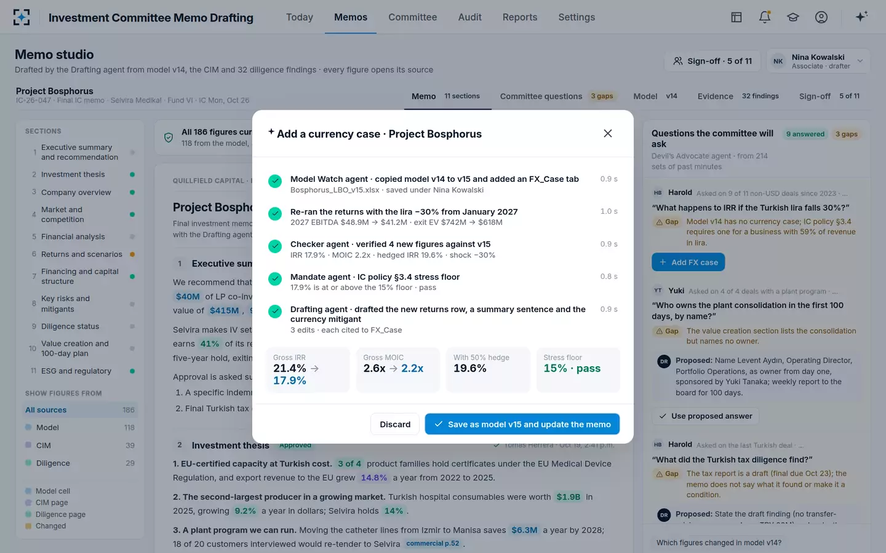Go to the Today nav tab
886x553 pixels.
click(x=300, y=17)
